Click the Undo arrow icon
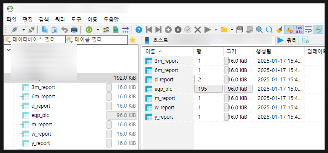The height and width of the screenshot is (153, 328). (x=64, y=30)
